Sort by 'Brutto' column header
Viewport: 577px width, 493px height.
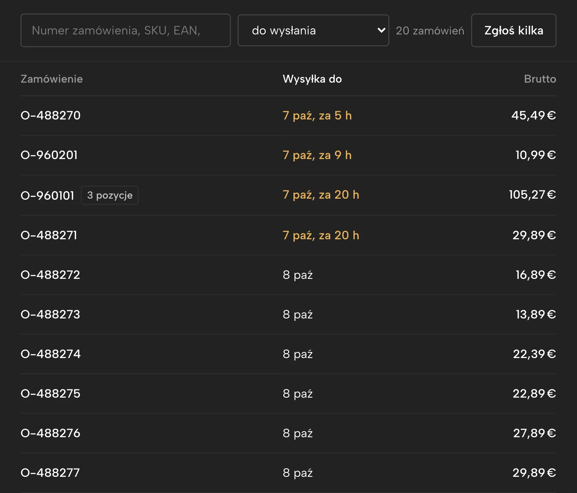click(540, 79)
